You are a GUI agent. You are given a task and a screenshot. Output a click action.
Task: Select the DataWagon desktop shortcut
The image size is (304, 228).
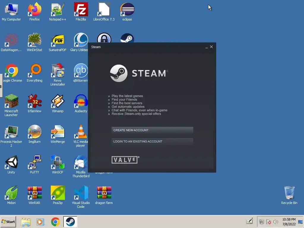(x=11, y=42)
